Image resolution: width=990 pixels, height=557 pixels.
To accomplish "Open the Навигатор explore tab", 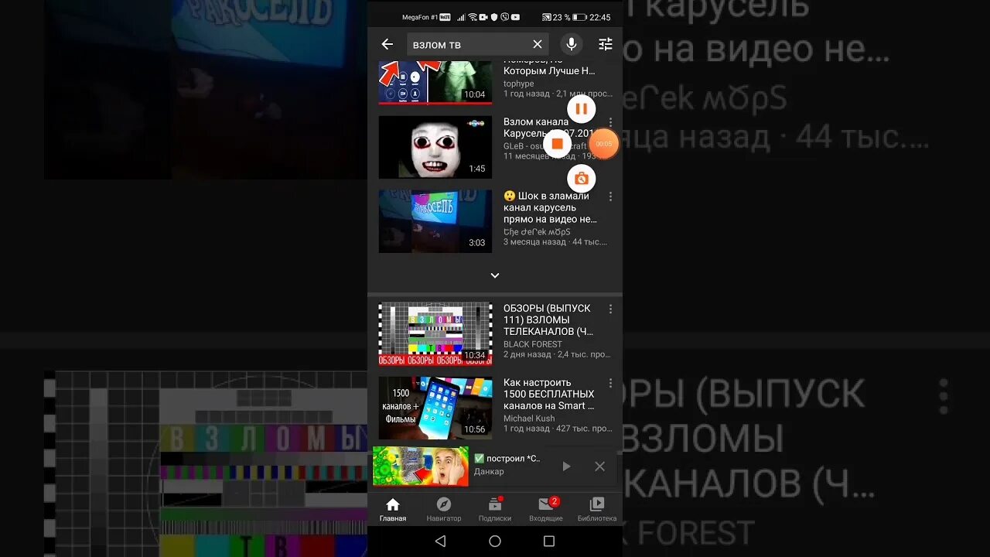I will click(x=444, y=510).
